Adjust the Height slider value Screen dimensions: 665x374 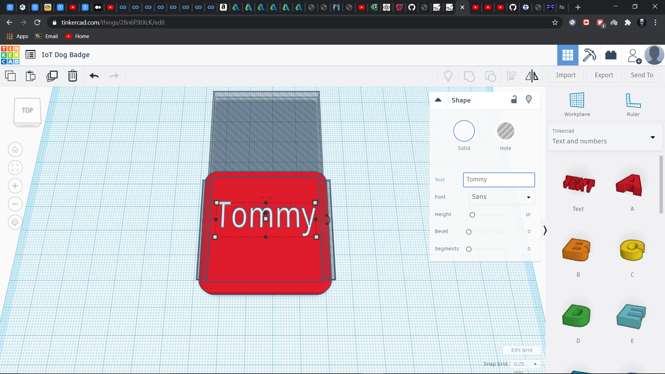coord(472,215)
